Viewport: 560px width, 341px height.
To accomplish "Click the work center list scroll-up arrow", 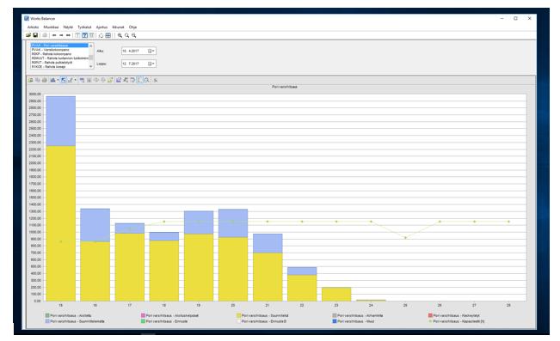I will pyautogui.click(x=90, y=46).
